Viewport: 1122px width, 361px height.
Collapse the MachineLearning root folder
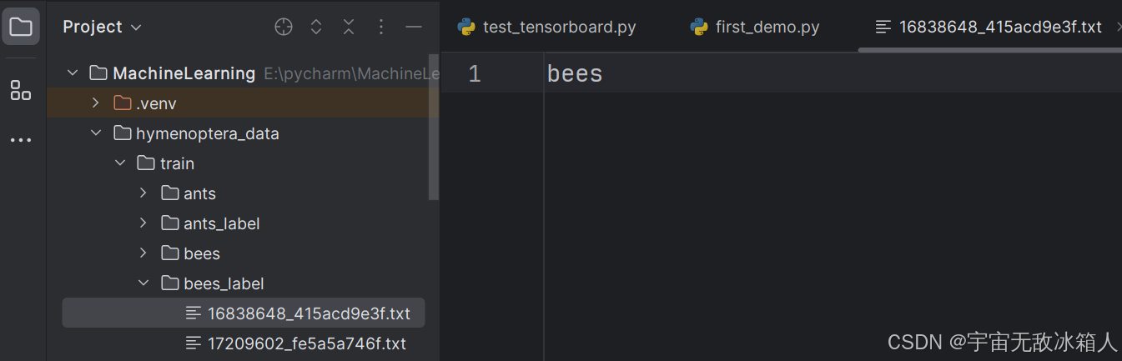[x=73, y=73]
